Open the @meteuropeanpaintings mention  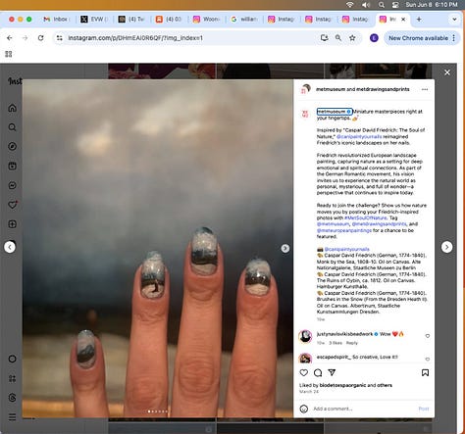point(344,230)
